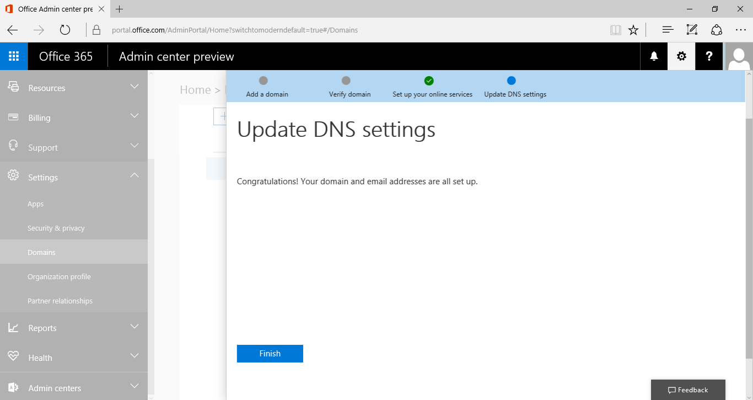Click the Verify domain step circle

pos(346,81)
